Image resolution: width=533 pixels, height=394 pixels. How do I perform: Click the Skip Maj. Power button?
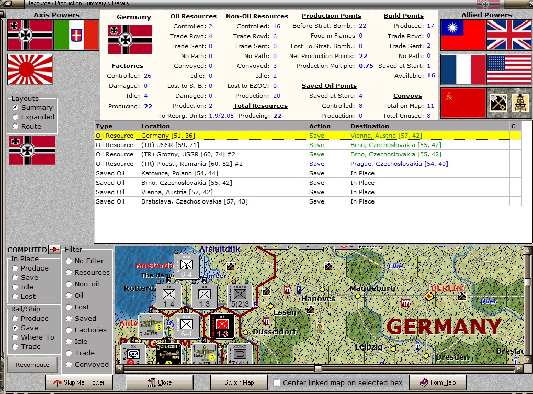click(x=79, y=382)
